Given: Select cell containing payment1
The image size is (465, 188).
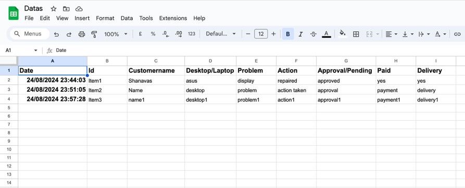Looking at the screenshot, I should 396,99.
